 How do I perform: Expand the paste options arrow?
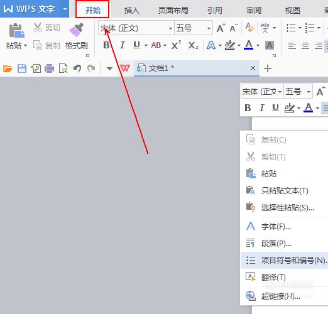click(25, 45)
